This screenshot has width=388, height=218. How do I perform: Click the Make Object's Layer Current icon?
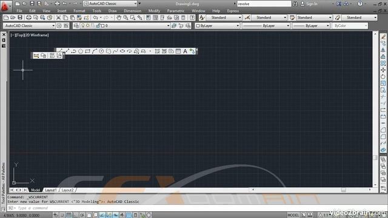174,25
